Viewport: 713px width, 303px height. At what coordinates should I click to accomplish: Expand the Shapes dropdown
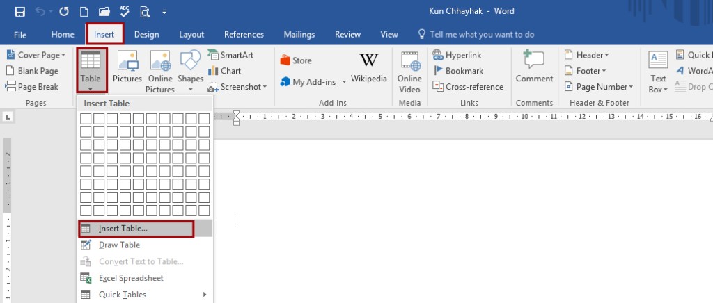coord(190,71)
